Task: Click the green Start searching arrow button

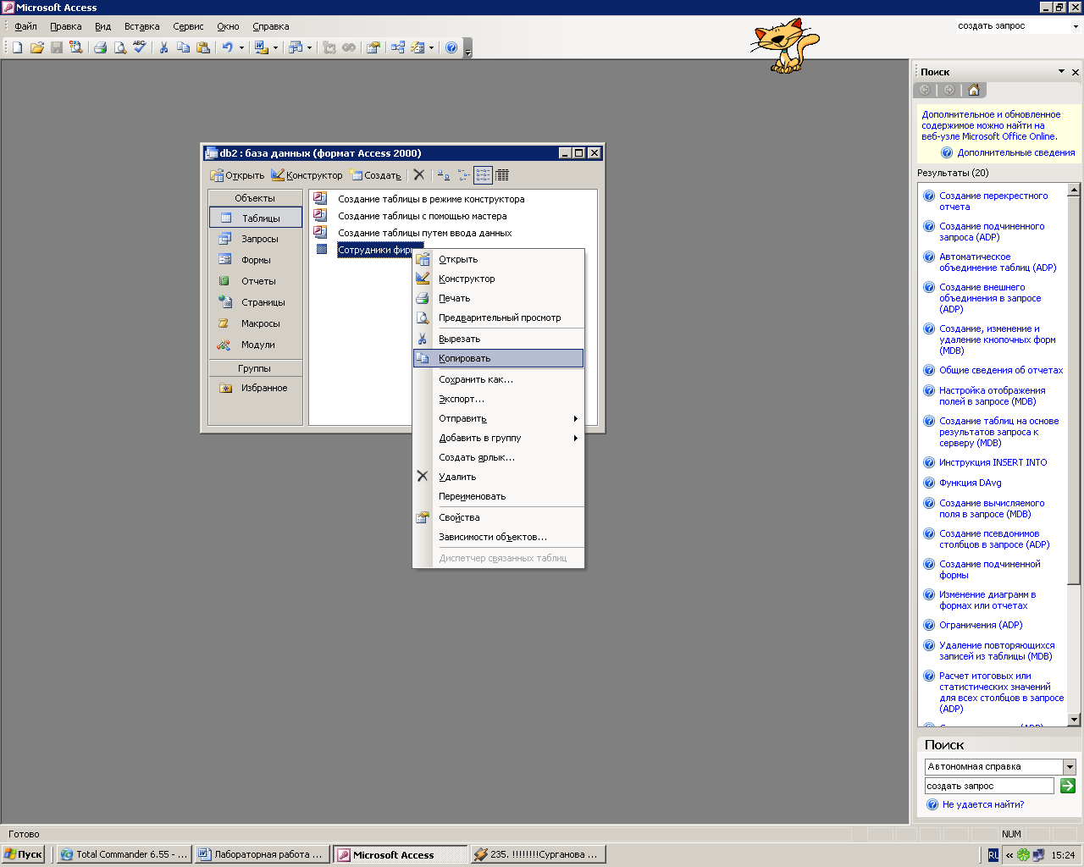Action: tap(1068, 786)
